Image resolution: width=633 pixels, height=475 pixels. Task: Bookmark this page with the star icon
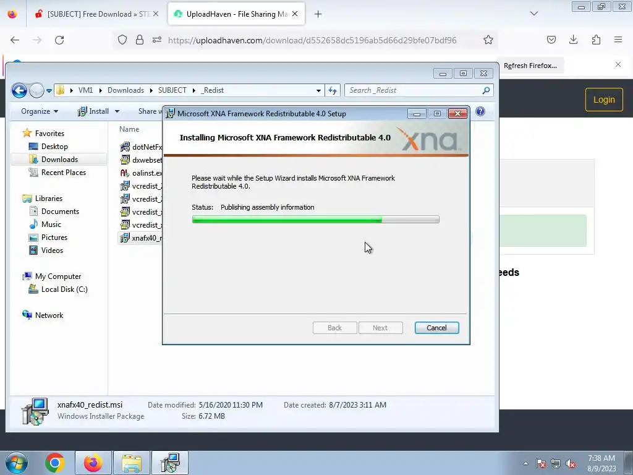[x=488, y=40]
